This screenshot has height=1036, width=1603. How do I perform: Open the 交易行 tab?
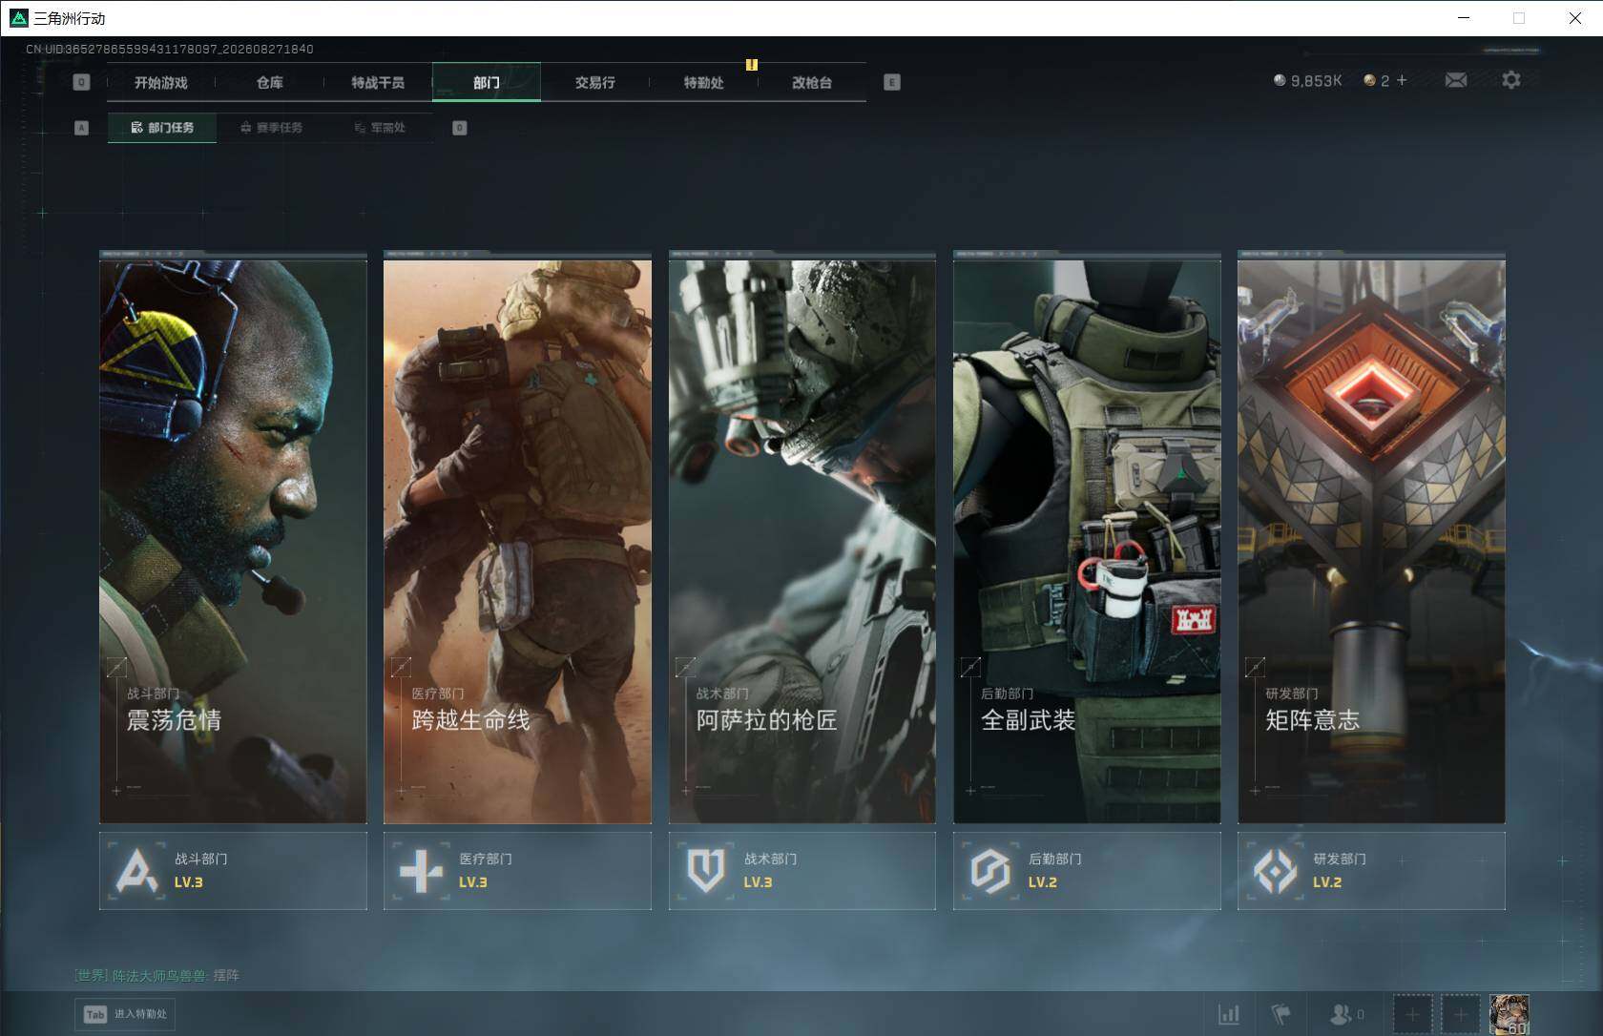tap(595, 83)
